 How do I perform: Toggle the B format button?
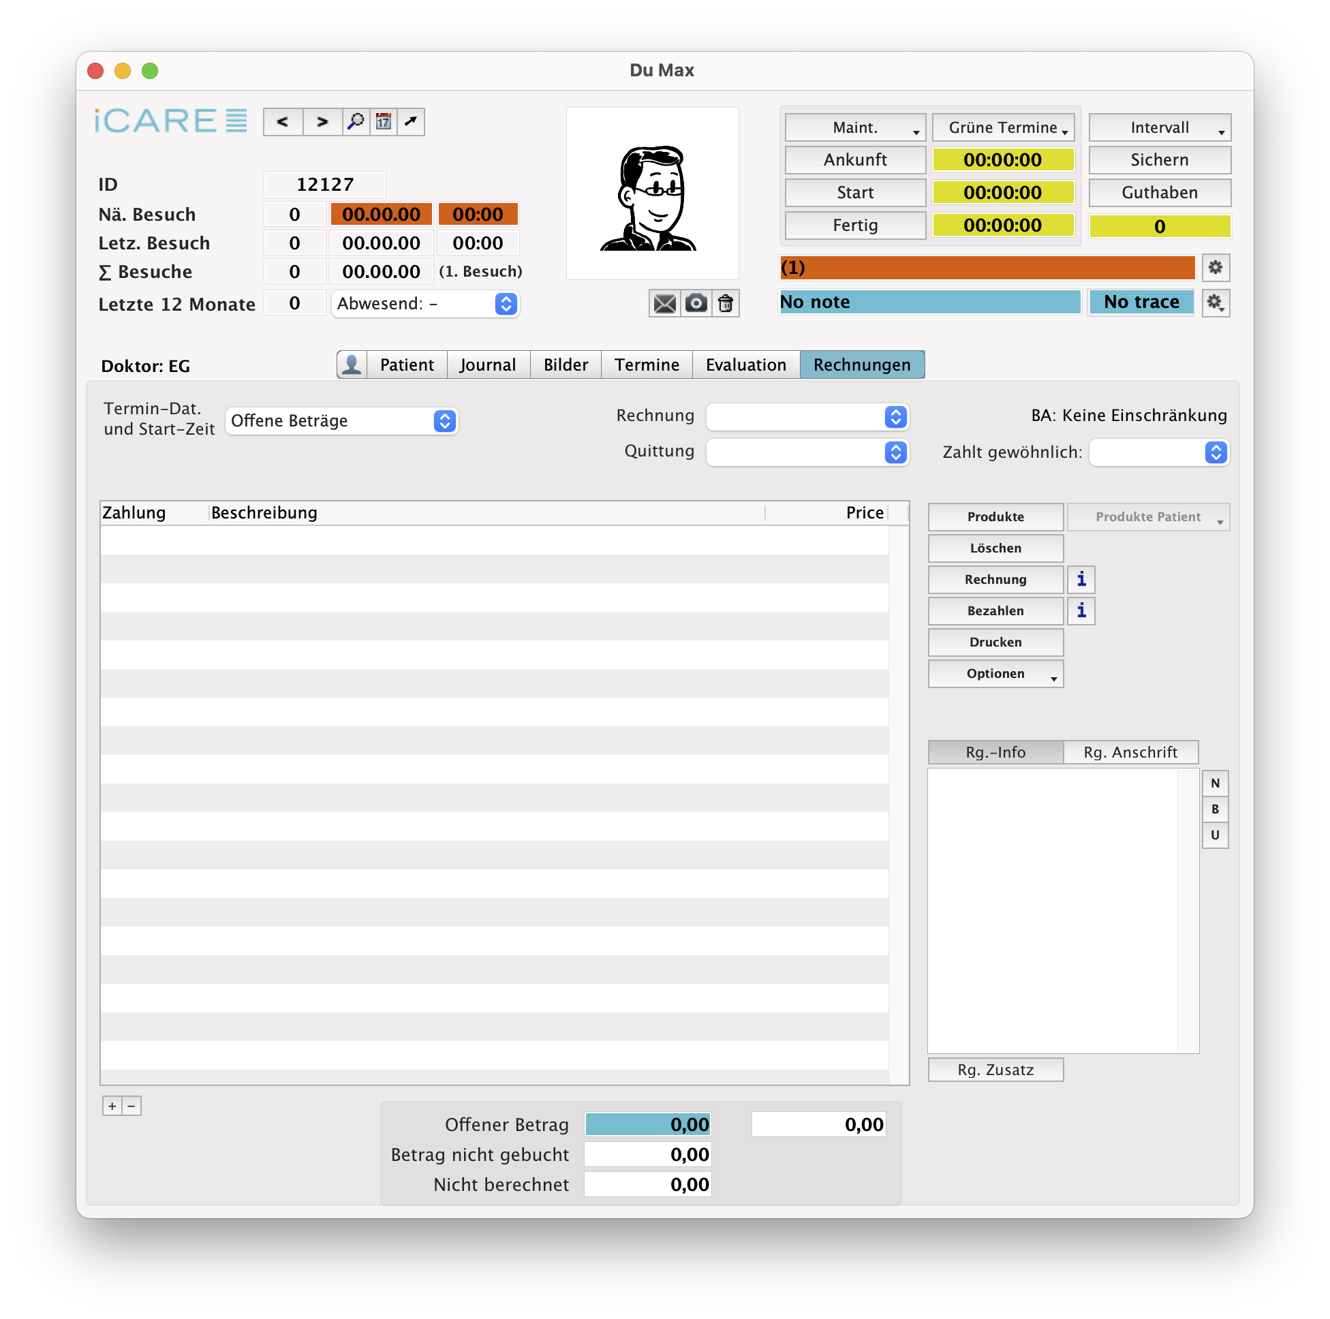tap(1215, 809)
